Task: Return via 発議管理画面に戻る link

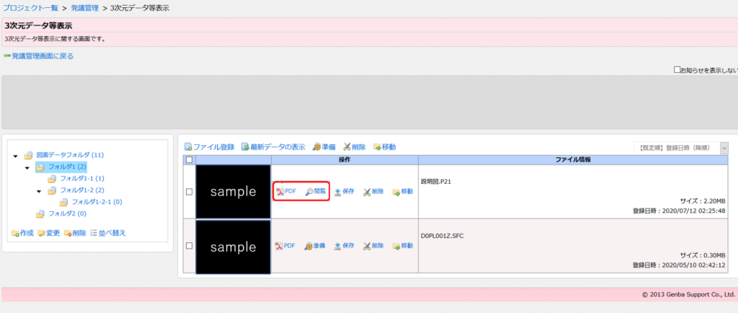Action: point(43,56)
